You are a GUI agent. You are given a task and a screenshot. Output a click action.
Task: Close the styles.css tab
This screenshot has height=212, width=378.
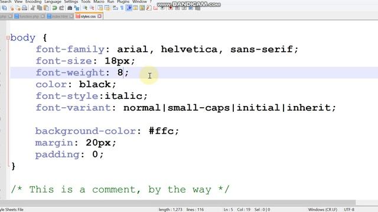[99, 16]
